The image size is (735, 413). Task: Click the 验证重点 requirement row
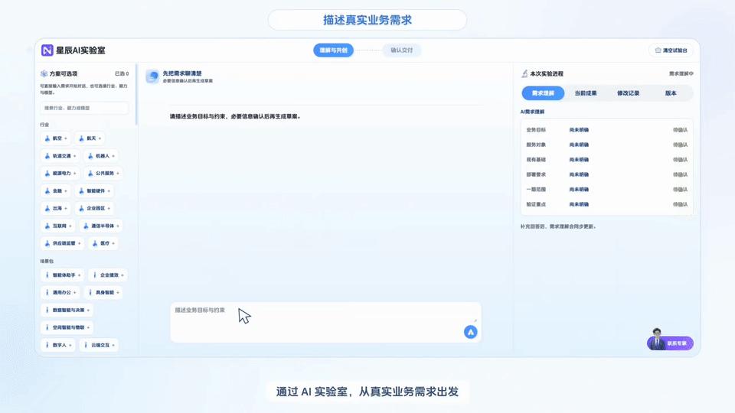coord(606,205)
